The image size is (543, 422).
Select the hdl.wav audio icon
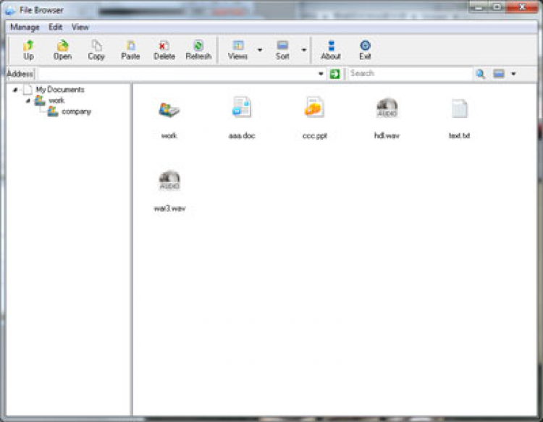point(387,108)
